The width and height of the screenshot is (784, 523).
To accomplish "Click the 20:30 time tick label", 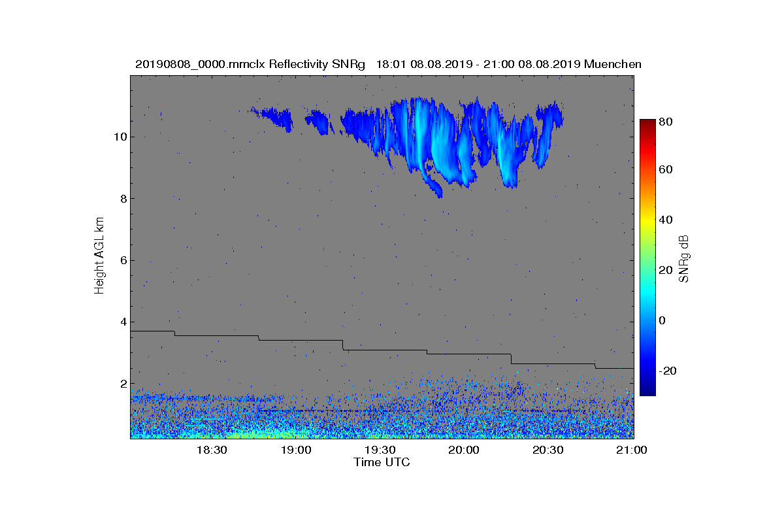I will pos(548,450).
